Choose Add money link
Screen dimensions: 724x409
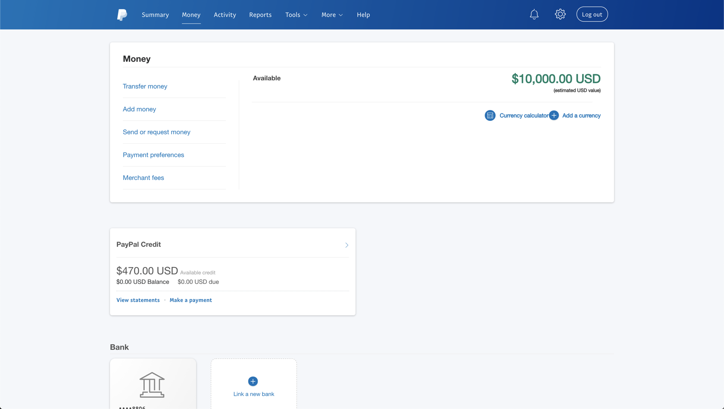[x=139, y=109]
